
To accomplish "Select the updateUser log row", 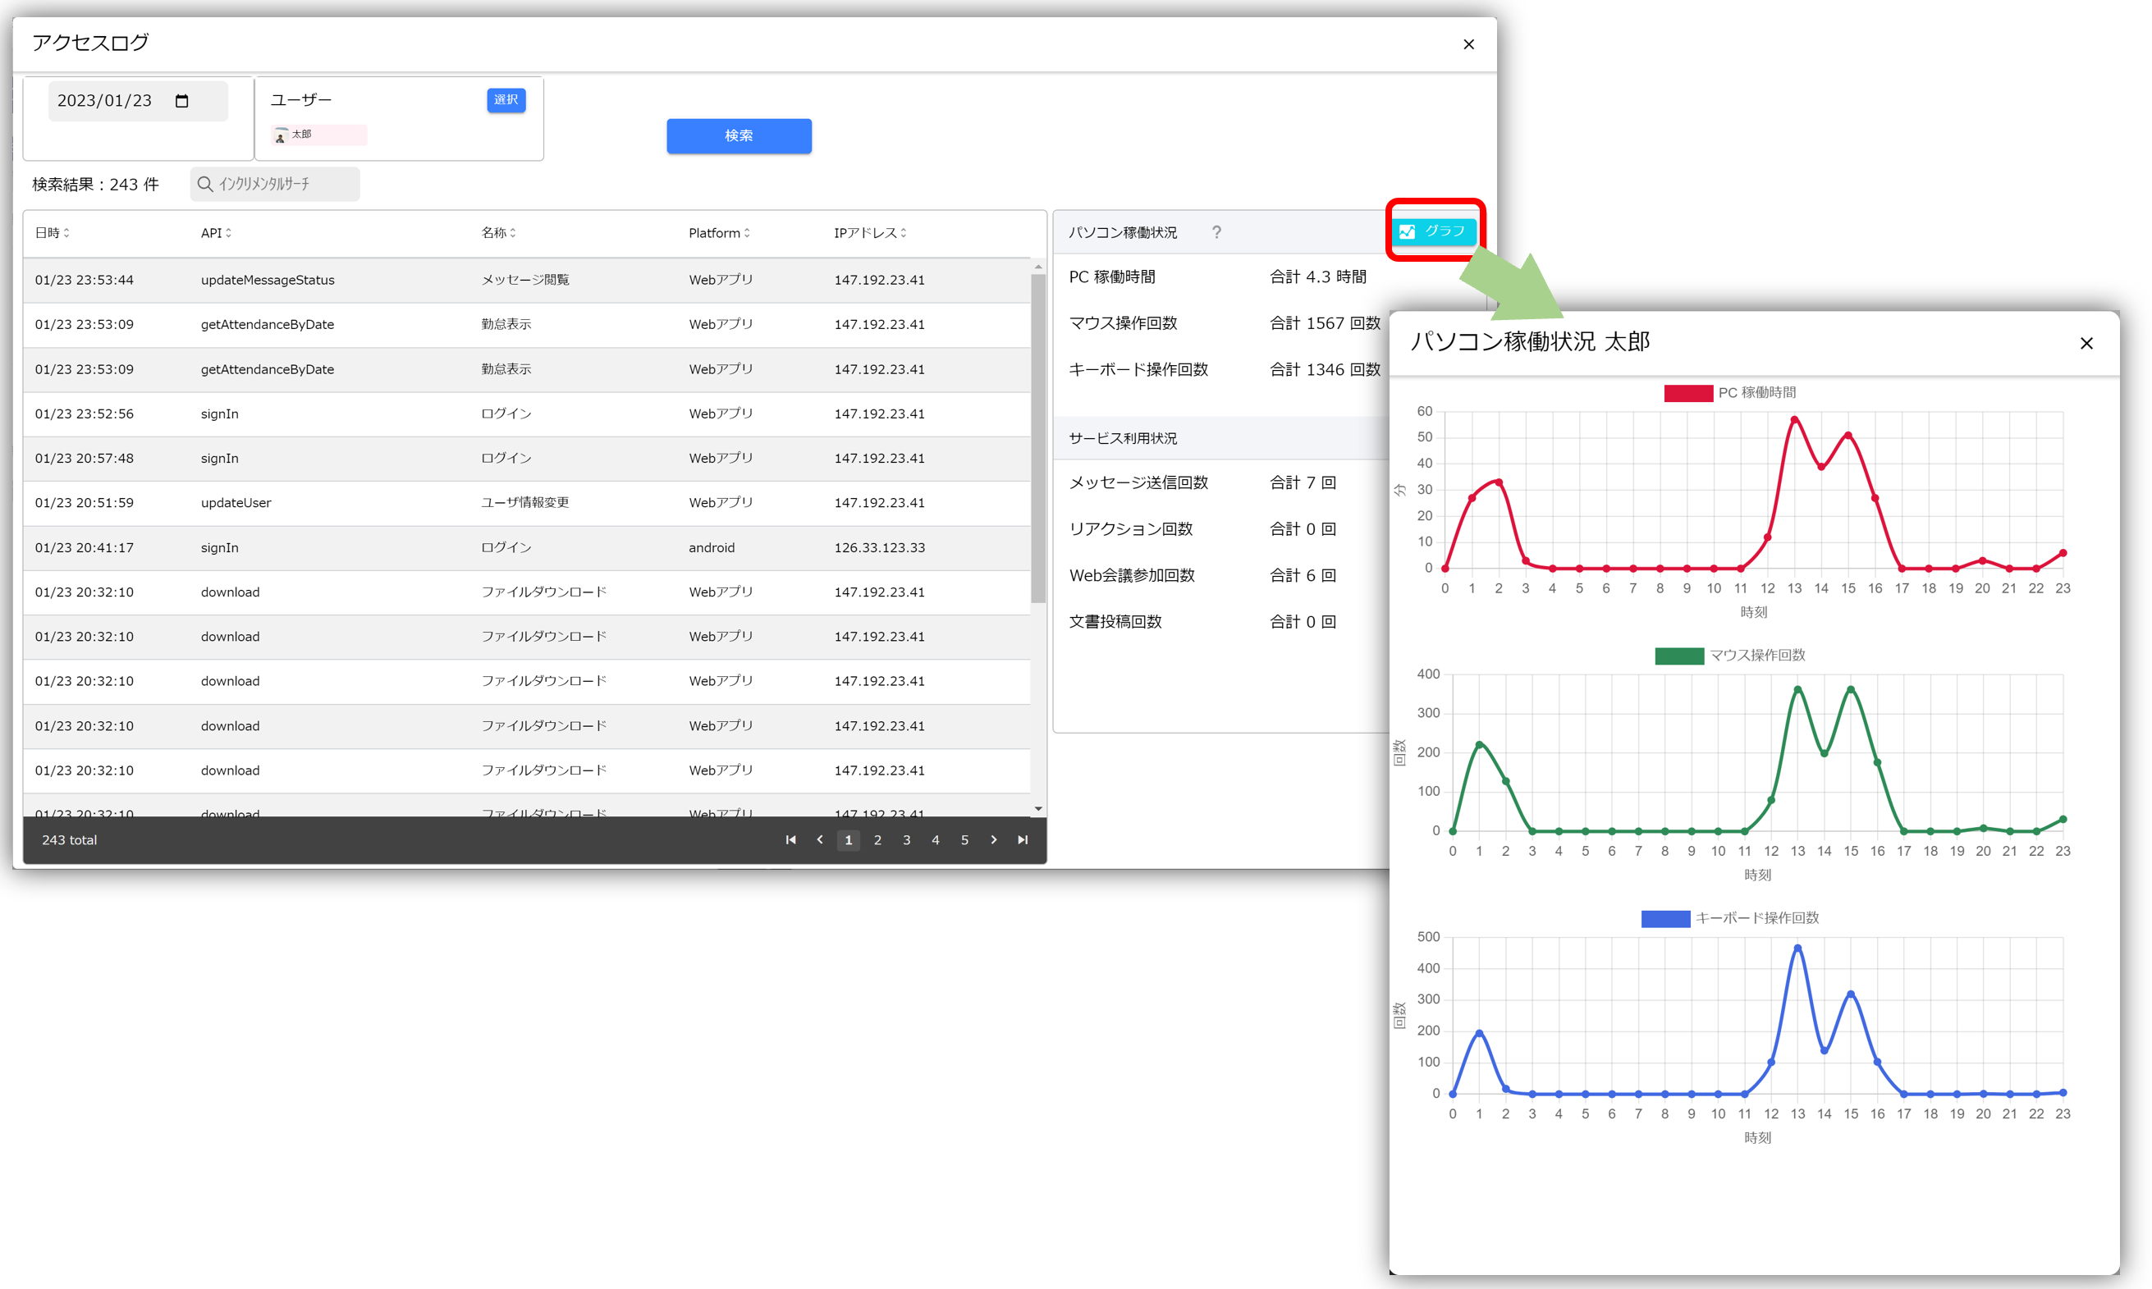I will tap(526, 503).
